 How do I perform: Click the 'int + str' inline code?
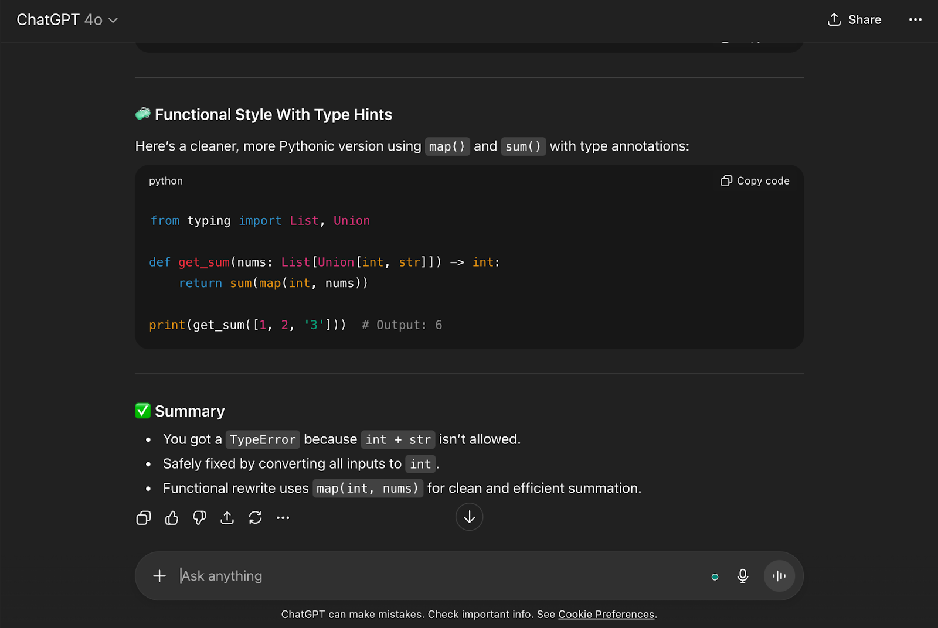tap(398, 439)
